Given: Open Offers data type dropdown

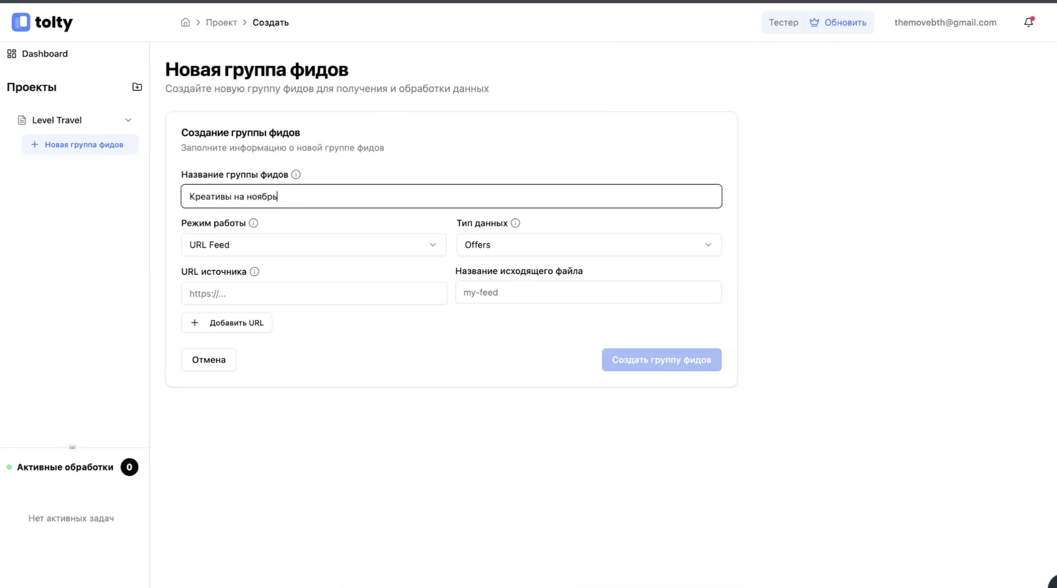Looking at the screenshot, I should [588, 244].
